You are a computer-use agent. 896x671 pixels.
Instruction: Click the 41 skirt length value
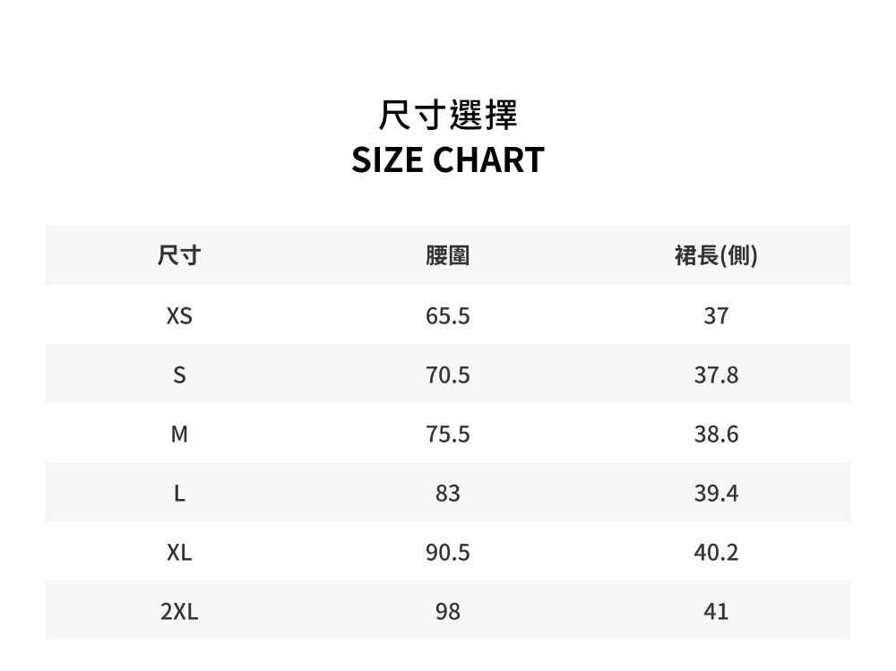point(716,612)
